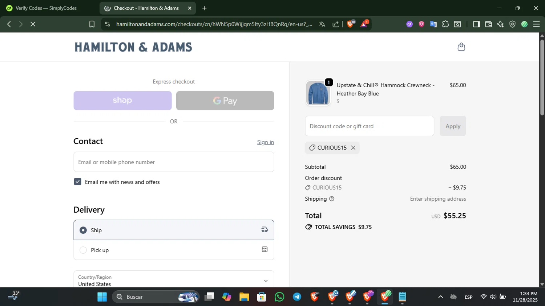Pay with Shop Pay express button
545x306 pixels.
tap(122, 101)
